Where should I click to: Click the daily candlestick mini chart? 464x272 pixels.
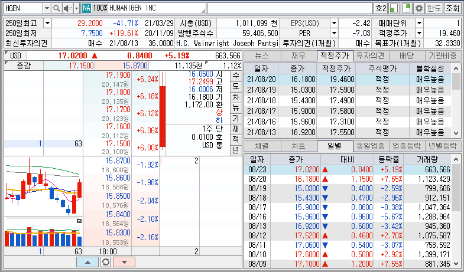pos(44,186)
